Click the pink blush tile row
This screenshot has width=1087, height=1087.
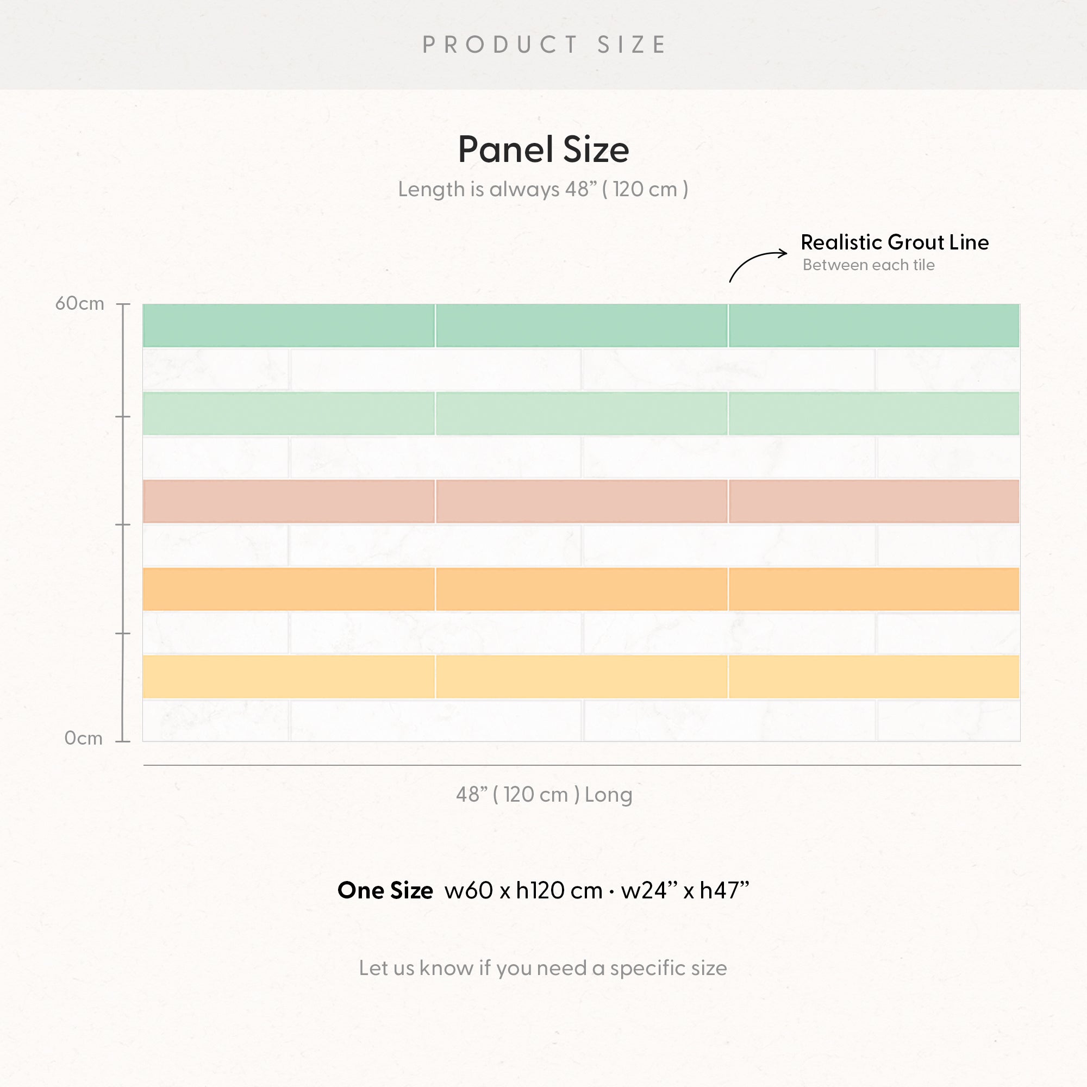tap(580, 501)
